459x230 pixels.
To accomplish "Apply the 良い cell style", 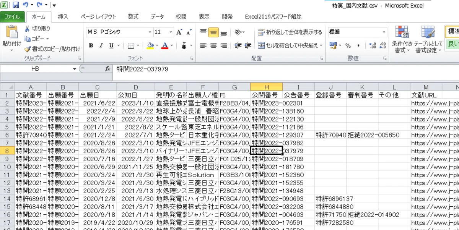I will pos(452,44).
